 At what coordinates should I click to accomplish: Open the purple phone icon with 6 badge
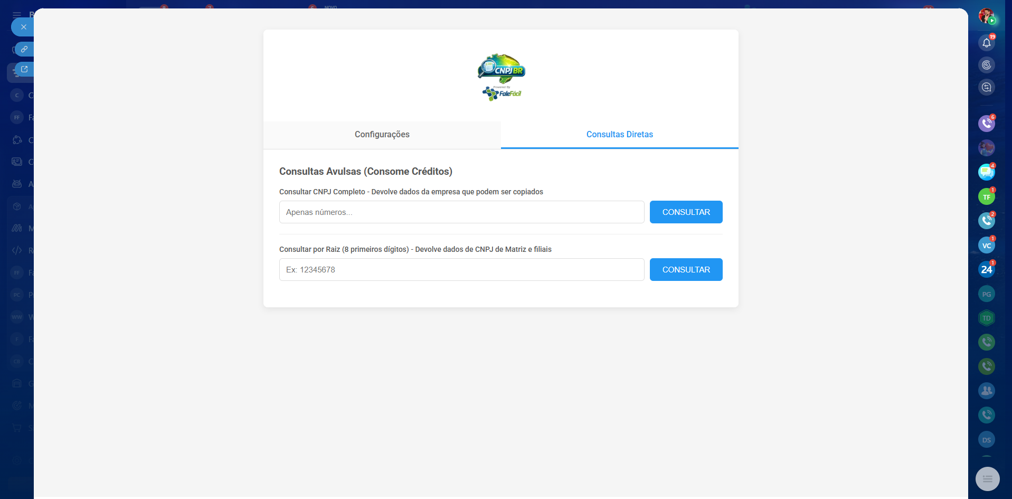click(x=986, y=124)
